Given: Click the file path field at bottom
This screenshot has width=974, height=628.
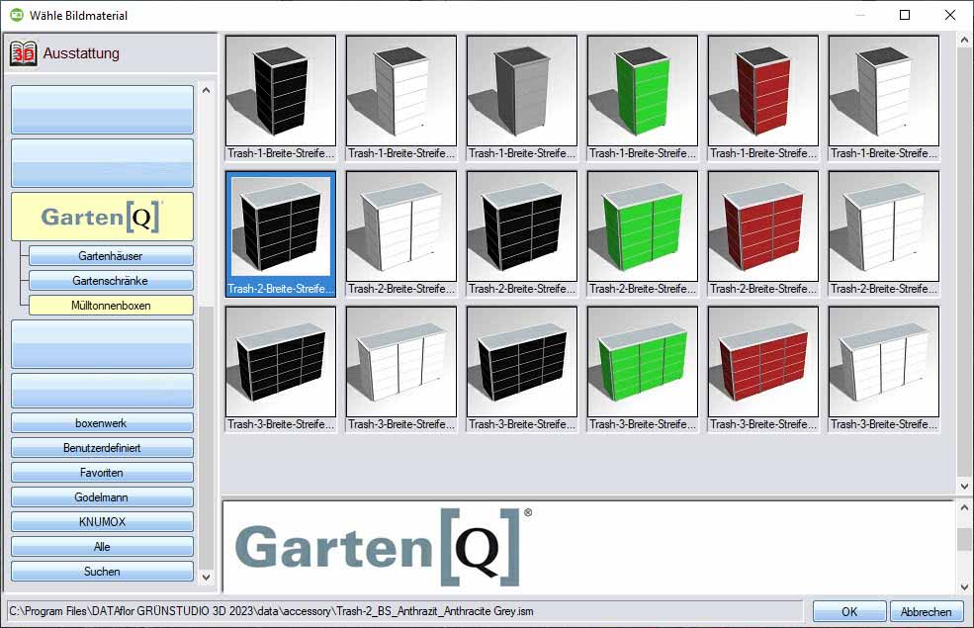Looking at the screenshot, I should 404,611.
